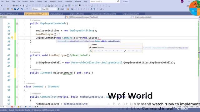The height and width of the screenshot is (112, 200).
Task: Click the Navigate Backward arrow in toolbar
Action: 13,6
